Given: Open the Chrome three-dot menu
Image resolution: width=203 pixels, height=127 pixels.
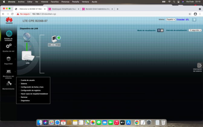Looking at the screenshot, I should click(x=200, y=14).
